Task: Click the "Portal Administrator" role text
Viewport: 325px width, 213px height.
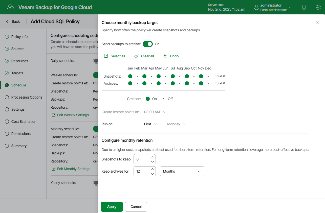Action: pyautogui.click(x=274, y=10)
